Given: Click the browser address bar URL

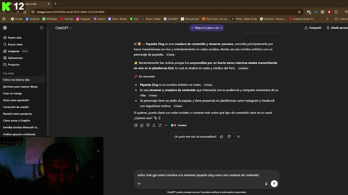Looking at the screenshot, I should click(x=70, y=12).
